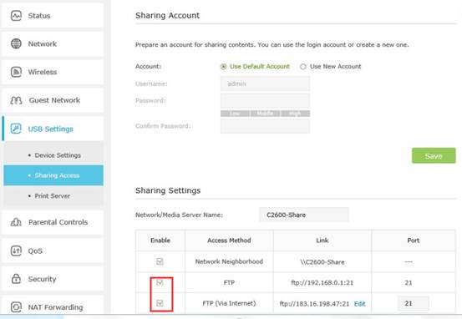Toggle FTP (Via Internet) enable checkbox

(x=160, y=303)
